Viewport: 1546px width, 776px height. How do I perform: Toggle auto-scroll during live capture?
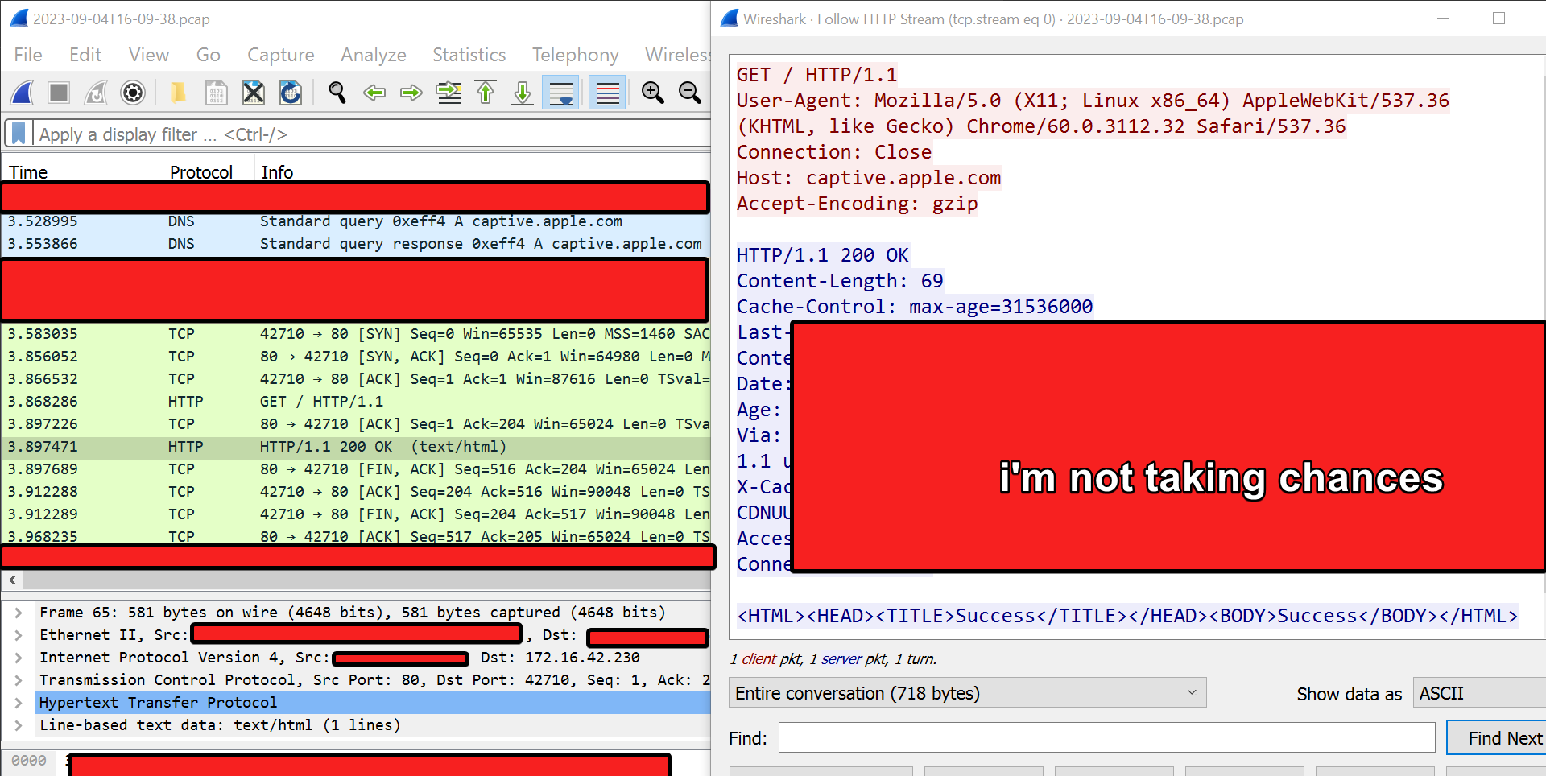(560, 93)
